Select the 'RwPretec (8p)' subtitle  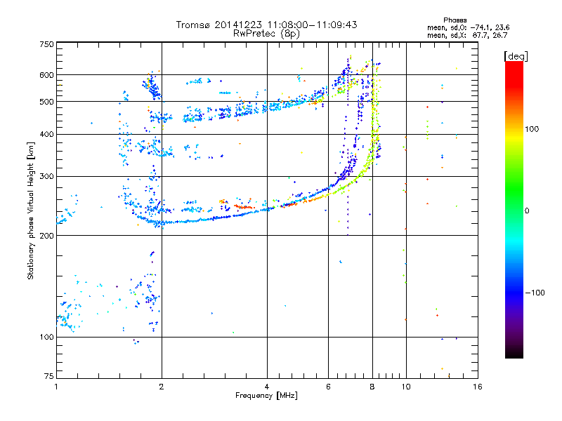(x=266, y=34)
